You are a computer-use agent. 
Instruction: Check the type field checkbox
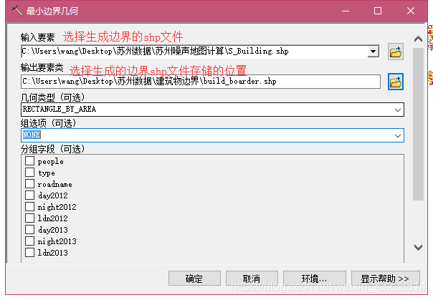(29, 173)
